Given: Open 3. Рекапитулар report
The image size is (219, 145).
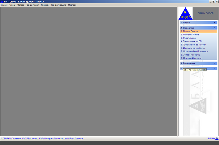Looking at the screenshot, I should 188,38.
